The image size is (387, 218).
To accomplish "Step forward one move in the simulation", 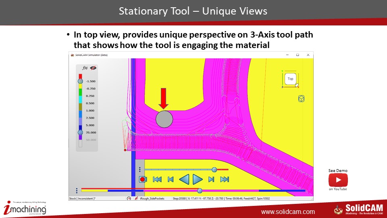I will click(211, 179).
